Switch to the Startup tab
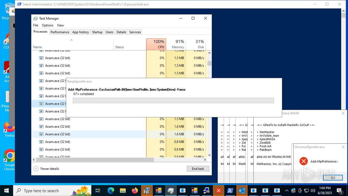 pos(97,32)
